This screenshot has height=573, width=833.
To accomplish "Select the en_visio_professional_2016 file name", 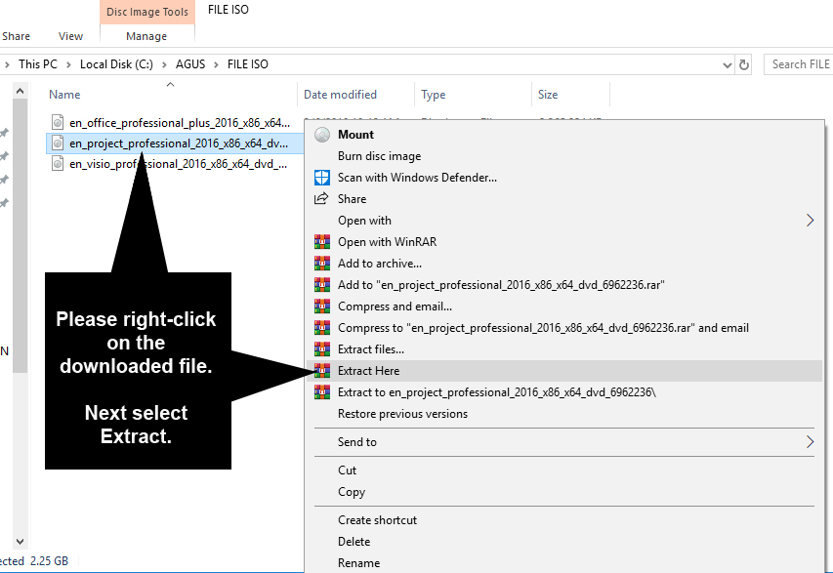I will point(179,164).
